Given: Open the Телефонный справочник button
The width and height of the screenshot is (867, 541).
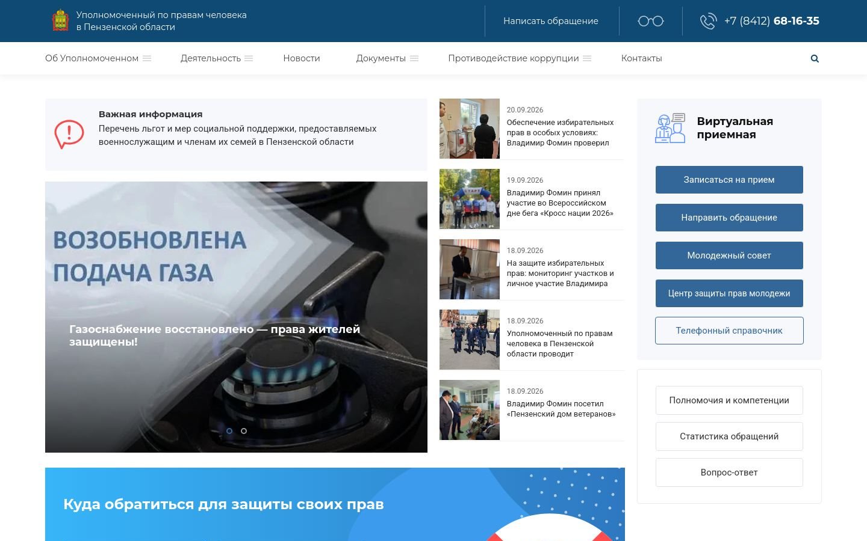Looking at the screenshot, I should click(x=729, y=331).
